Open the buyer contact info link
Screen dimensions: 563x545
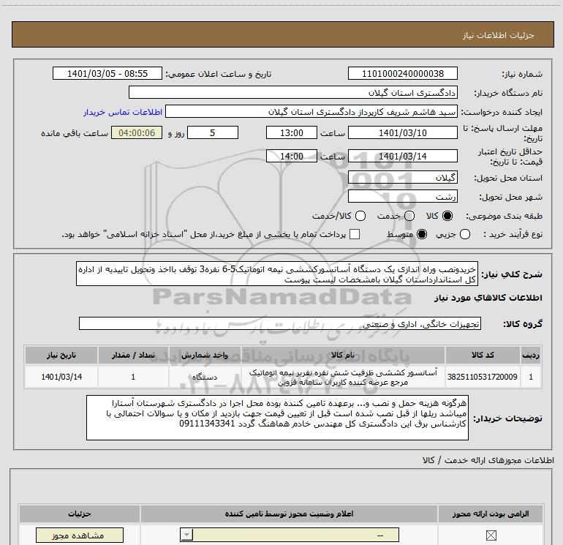(x=123, y=112)
